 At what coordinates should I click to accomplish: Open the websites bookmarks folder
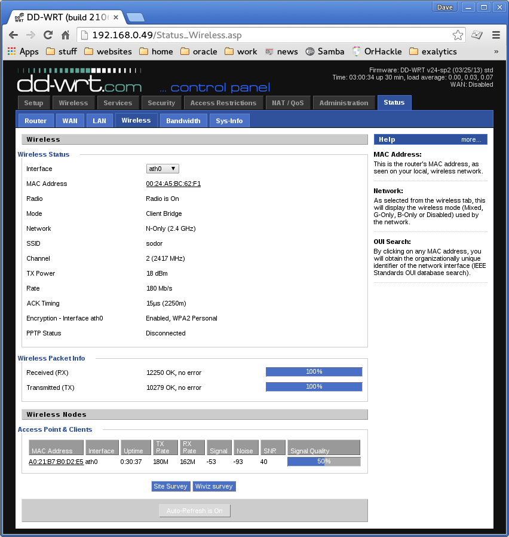[x=108, y=51]
